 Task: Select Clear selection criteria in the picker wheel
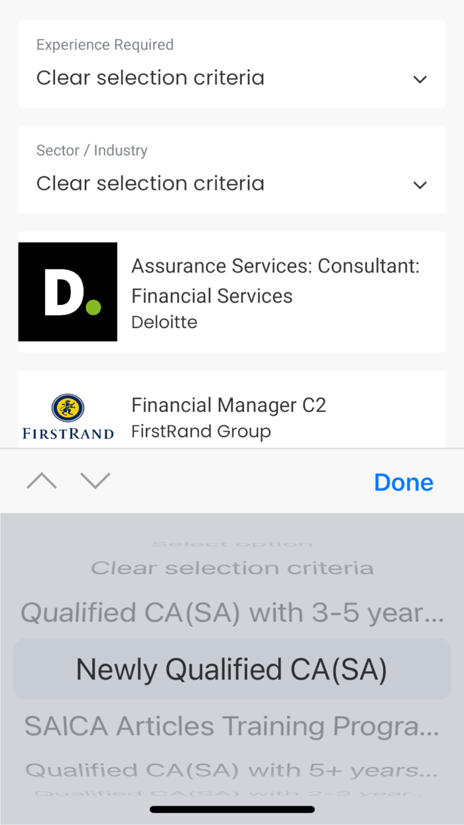tap(231, 568)
